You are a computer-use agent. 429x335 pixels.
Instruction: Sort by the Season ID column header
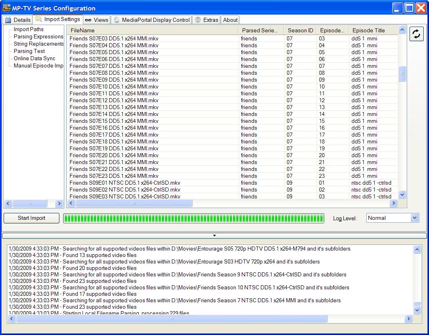pos(300,30)
